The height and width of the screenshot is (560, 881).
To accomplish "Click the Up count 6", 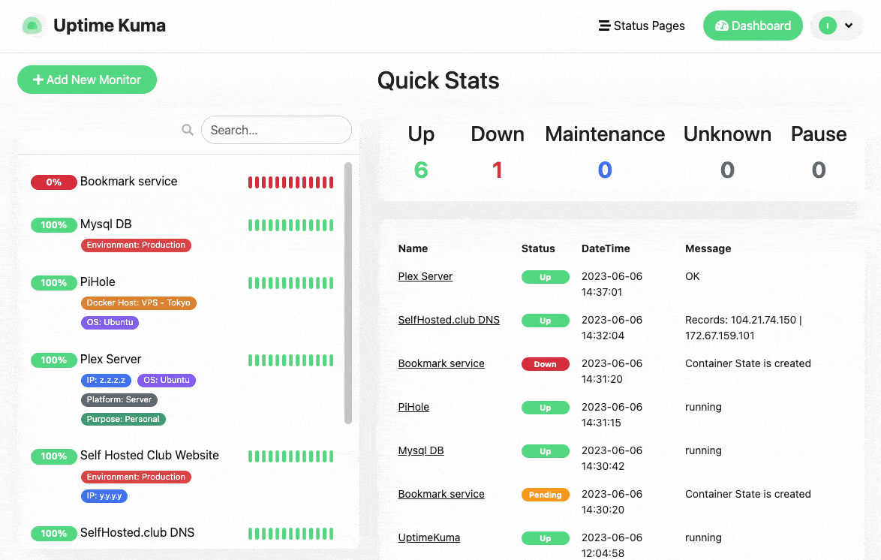I will coord(421,170).
